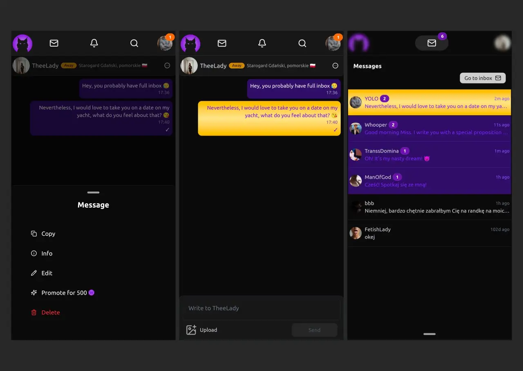
Task: Click cat logo in middle screen header
Action: [x=190, y=43]
